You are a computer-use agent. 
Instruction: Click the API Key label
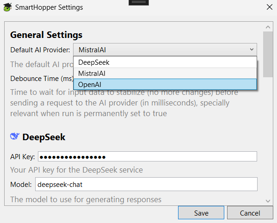(x=23, y=157)
